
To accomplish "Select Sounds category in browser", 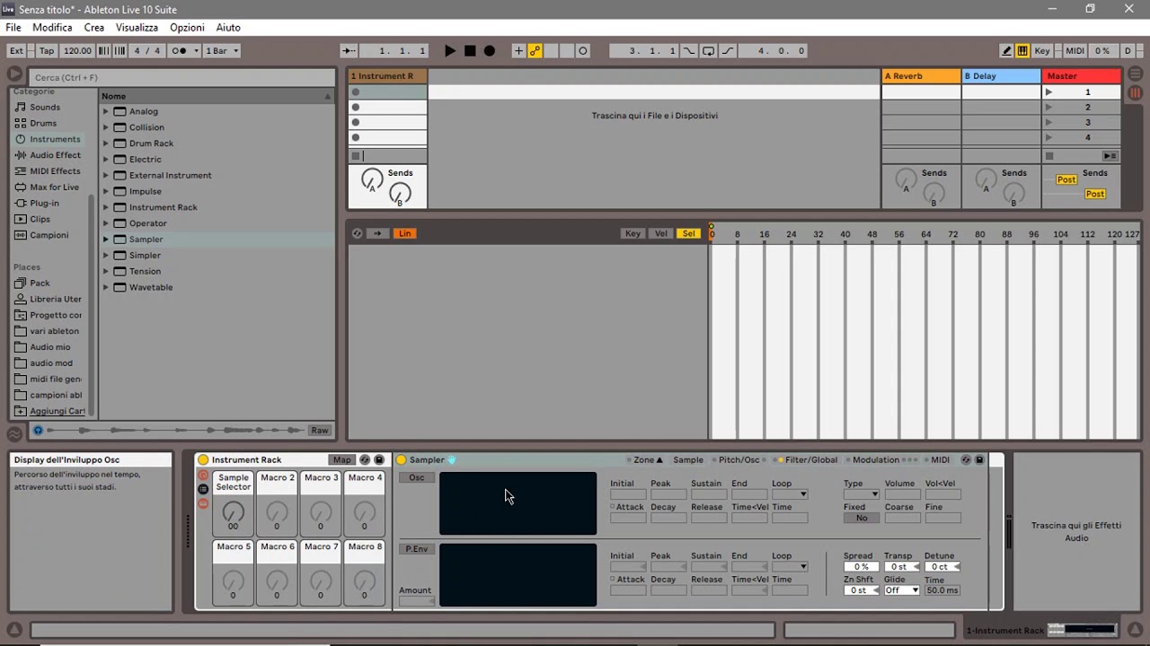I will [x=45, y=107].
